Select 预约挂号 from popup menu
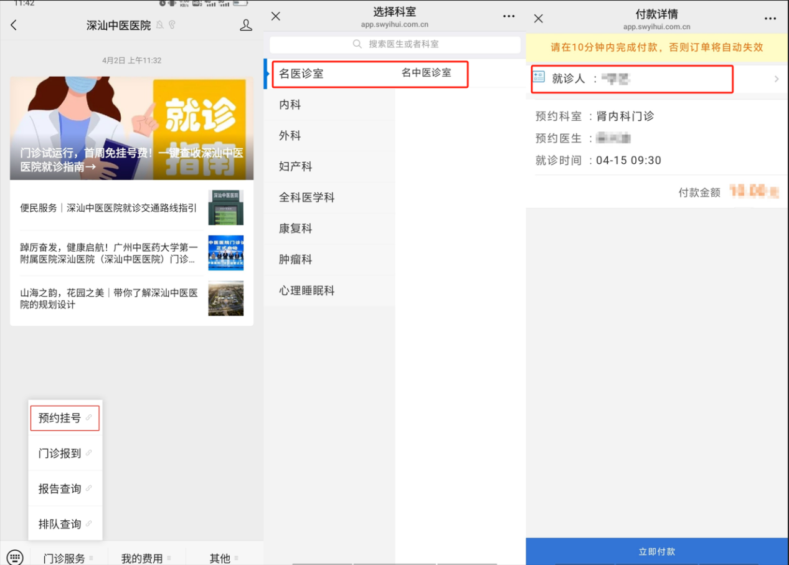789x565 pixels. tap(65, 417)
